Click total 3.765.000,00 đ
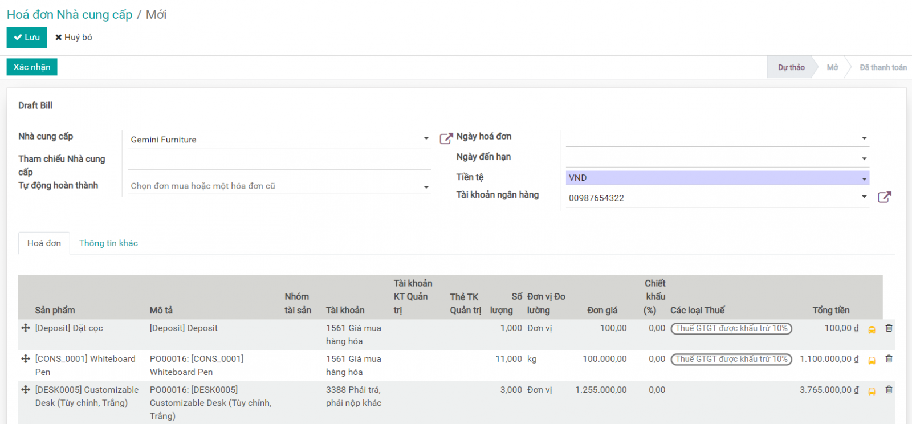 pyautogui.click(x=829, y=390)
